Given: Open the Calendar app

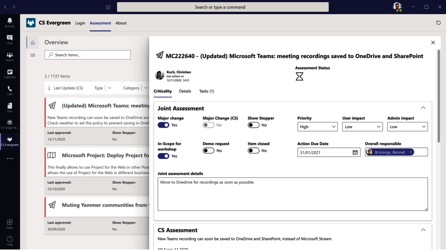Looking at the screenshot, I should (10, 74).
